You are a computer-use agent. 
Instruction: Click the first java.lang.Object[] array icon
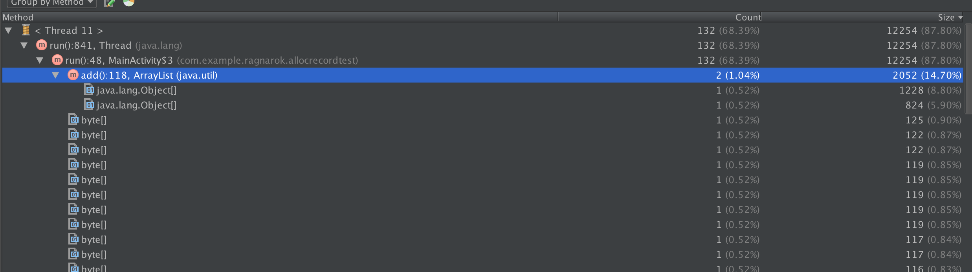pyautogui.click(x=89, y=90)
